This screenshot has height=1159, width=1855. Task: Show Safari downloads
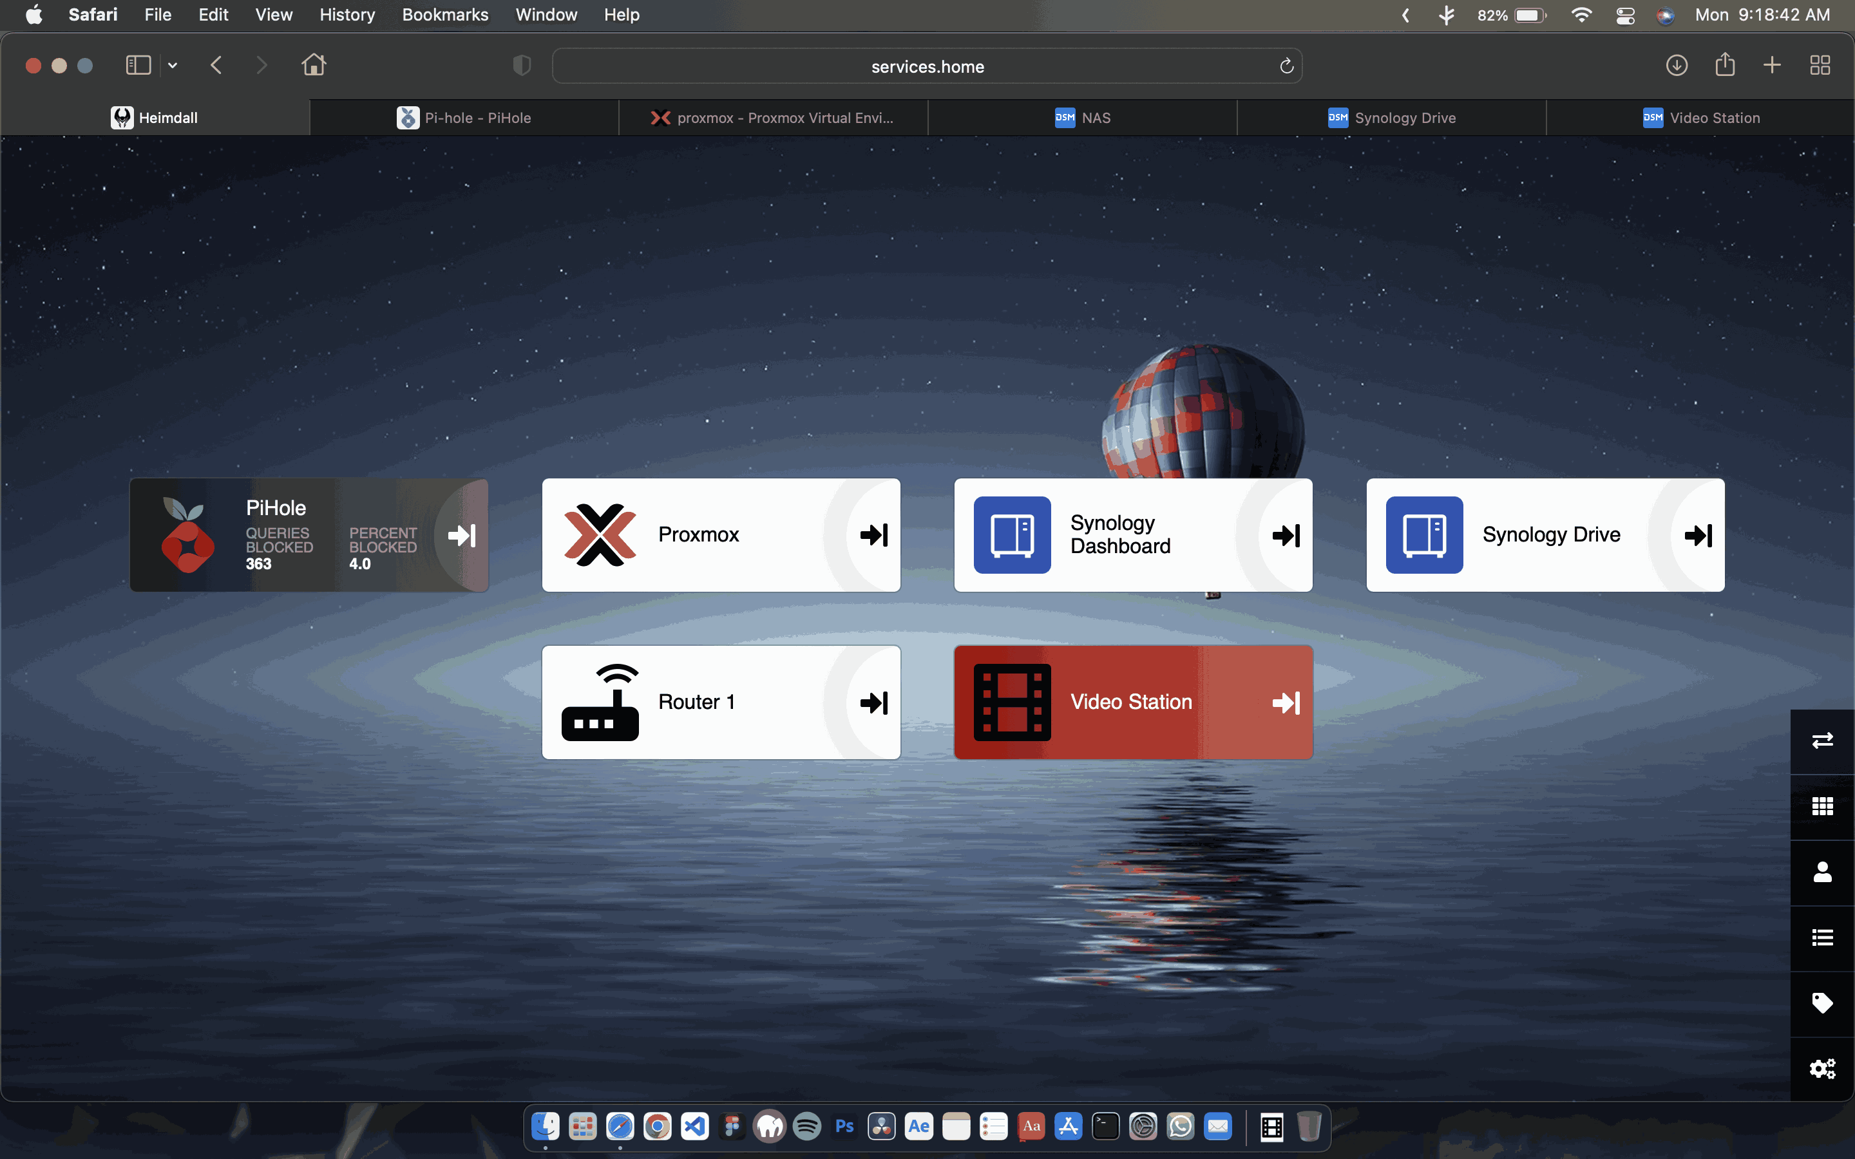[x=1677, y=65]
